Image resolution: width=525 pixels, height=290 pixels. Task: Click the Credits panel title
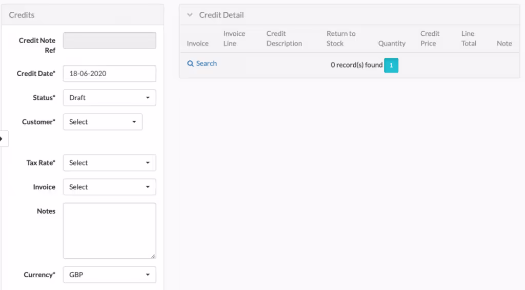click(22, 15)
